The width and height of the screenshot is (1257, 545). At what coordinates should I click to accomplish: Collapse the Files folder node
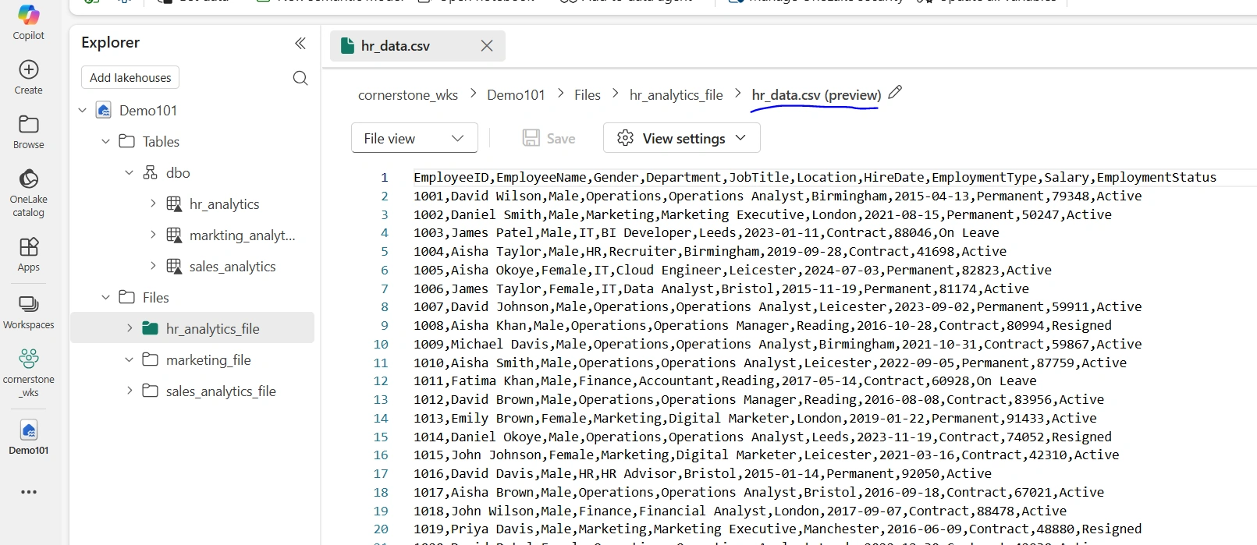coord(106,297)
